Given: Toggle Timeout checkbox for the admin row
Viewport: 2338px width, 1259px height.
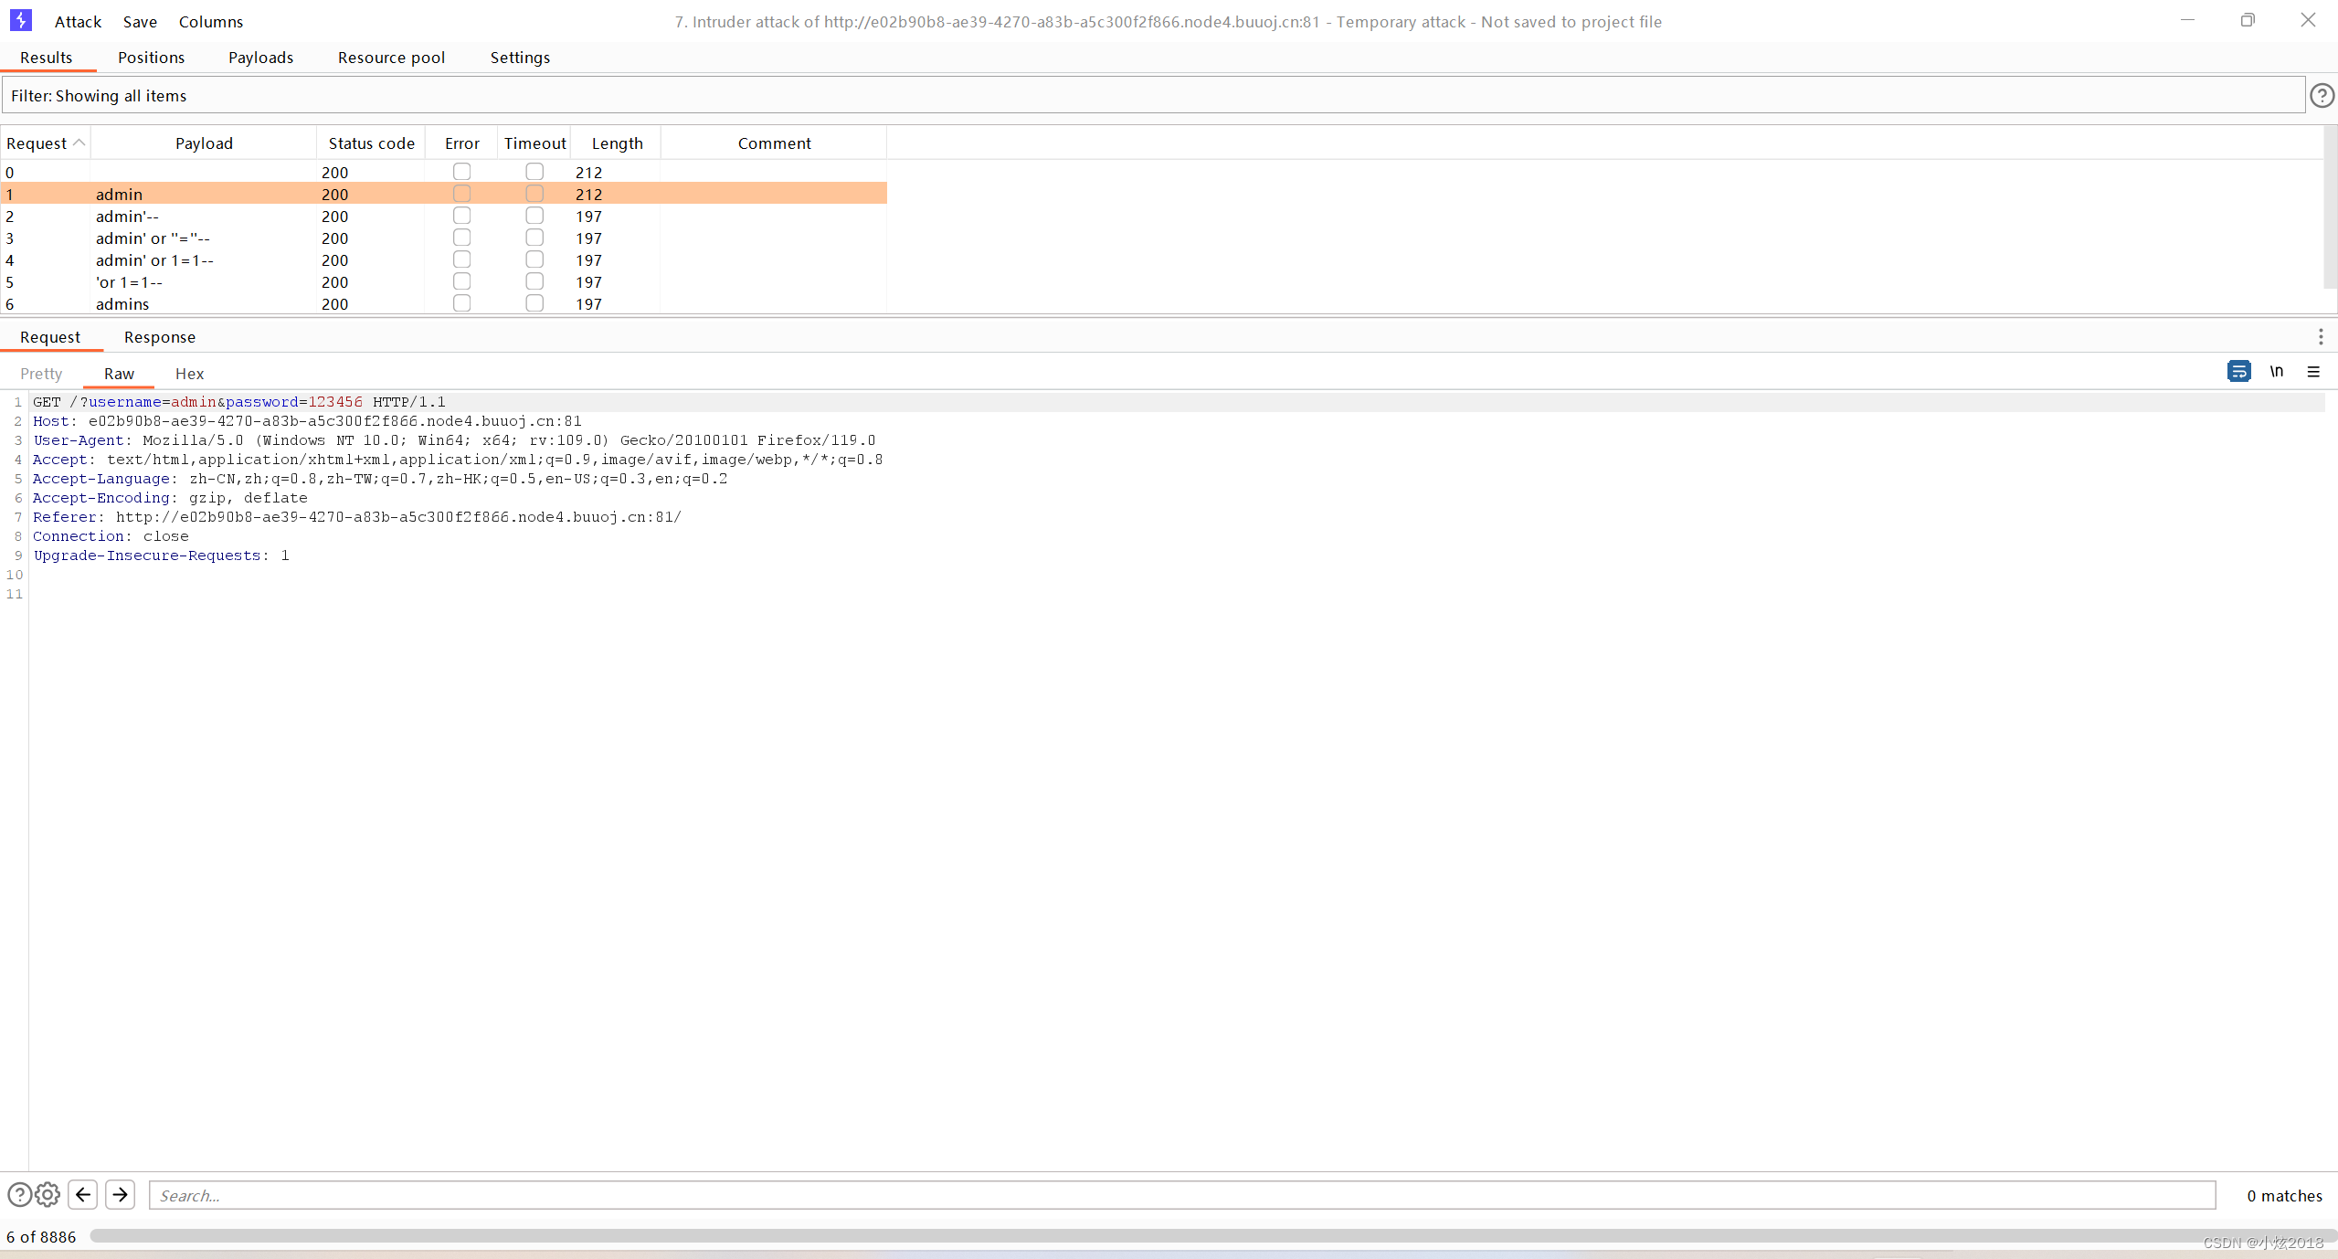Looking at the screenshot, I should coord(534,194).
